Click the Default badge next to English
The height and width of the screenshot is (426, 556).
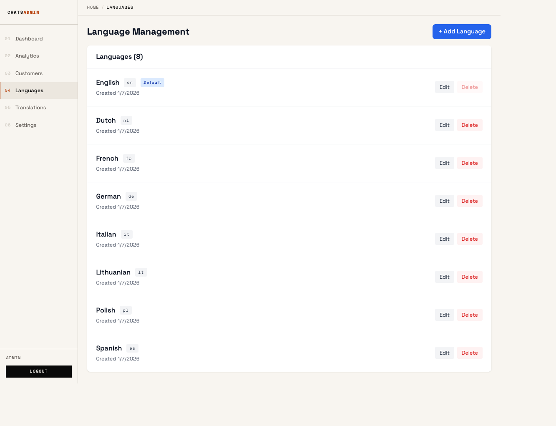tap(152, 82)
